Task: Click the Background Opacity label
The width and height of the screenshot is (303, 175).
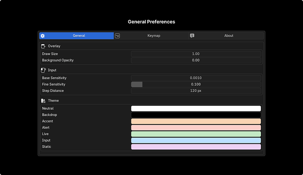Action: pos(58,60)
